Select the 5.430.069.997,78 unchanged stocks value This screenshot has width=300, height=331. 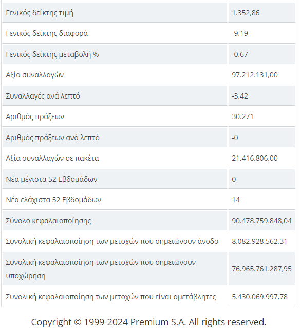(259, 297)
